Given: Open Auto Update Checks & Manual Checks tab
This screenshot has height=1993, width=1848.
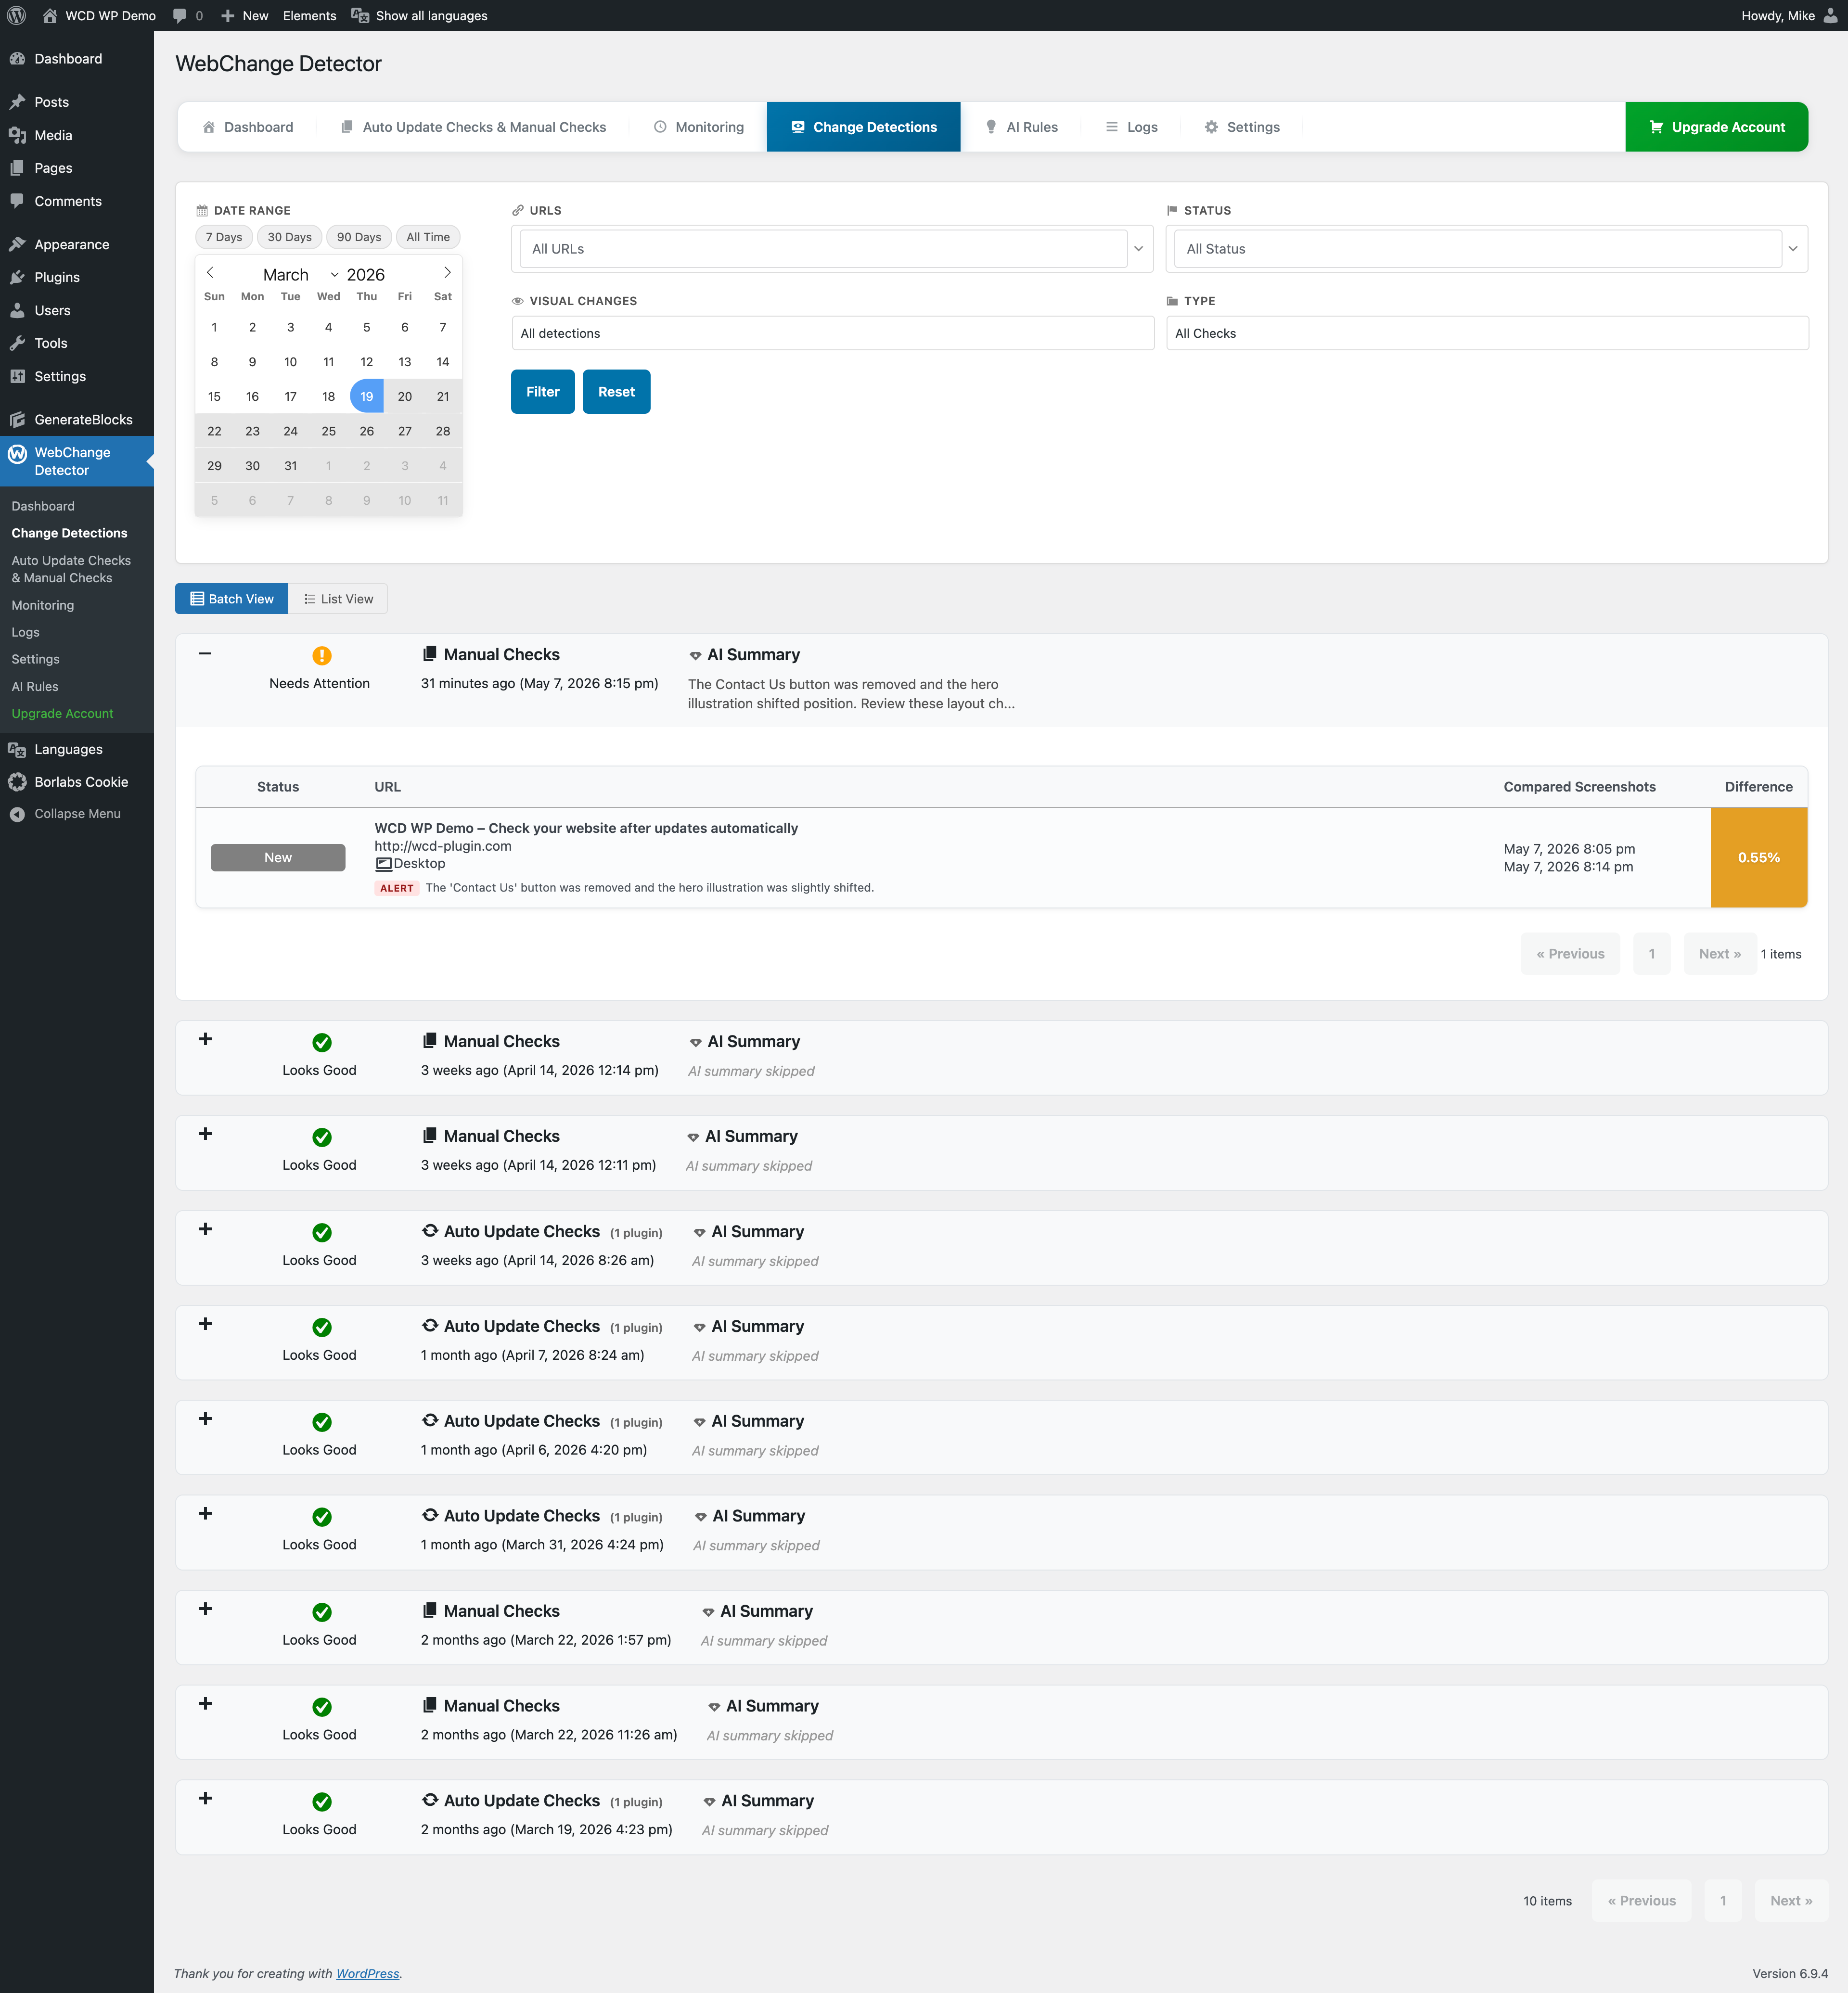Looking at the screenshot, I should 473,127.
